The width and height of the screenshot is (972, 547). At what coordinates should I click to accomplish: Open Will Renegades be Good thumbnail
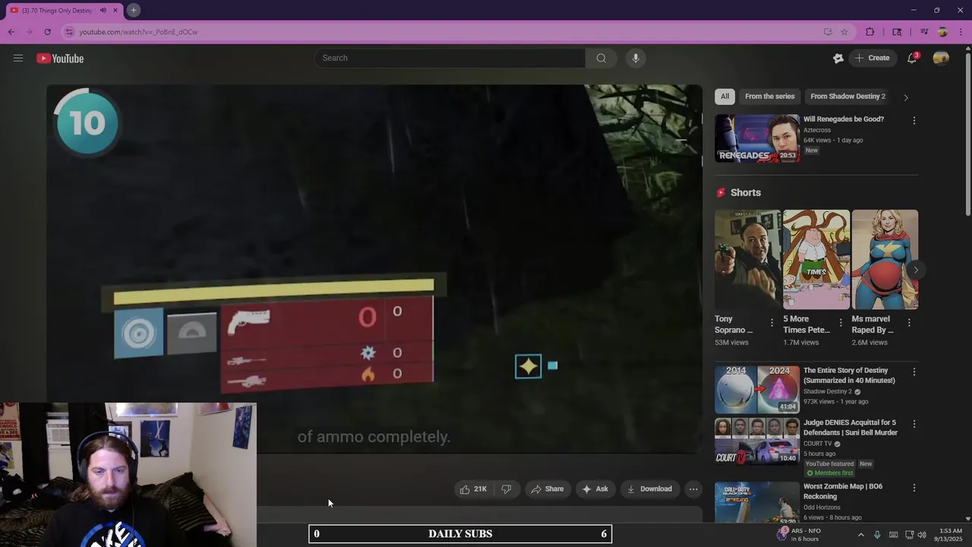757,138
